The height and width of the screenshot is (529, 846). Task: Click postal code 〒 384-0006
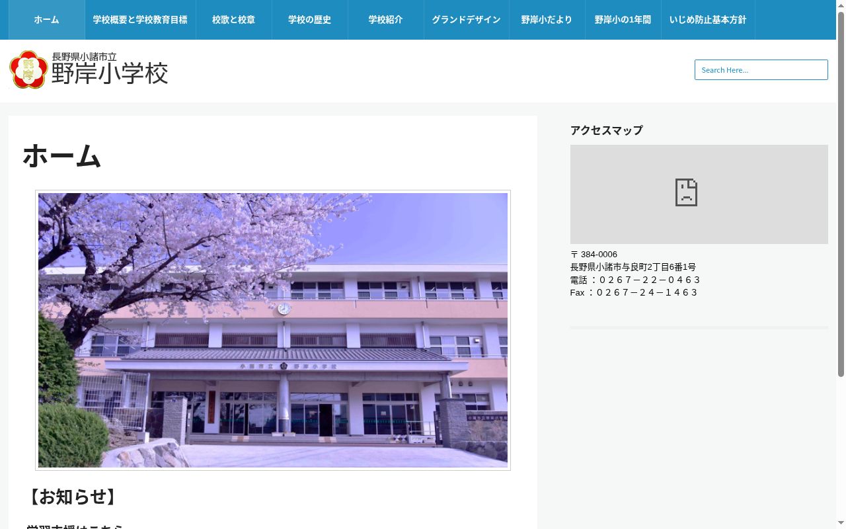point(594,255)
